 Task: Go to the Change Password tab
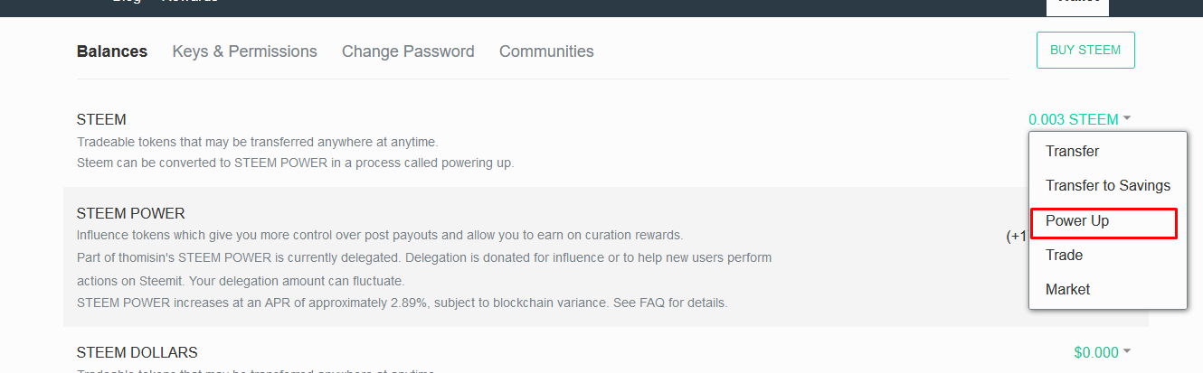click(x=408, y=51)
